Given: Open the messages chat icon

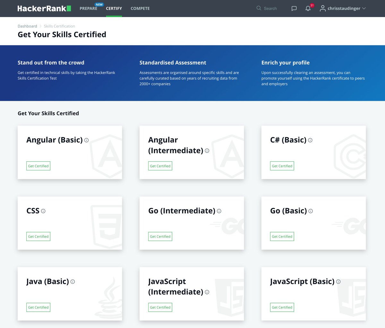Looking at the screenshot, I should tap(294, 9).
